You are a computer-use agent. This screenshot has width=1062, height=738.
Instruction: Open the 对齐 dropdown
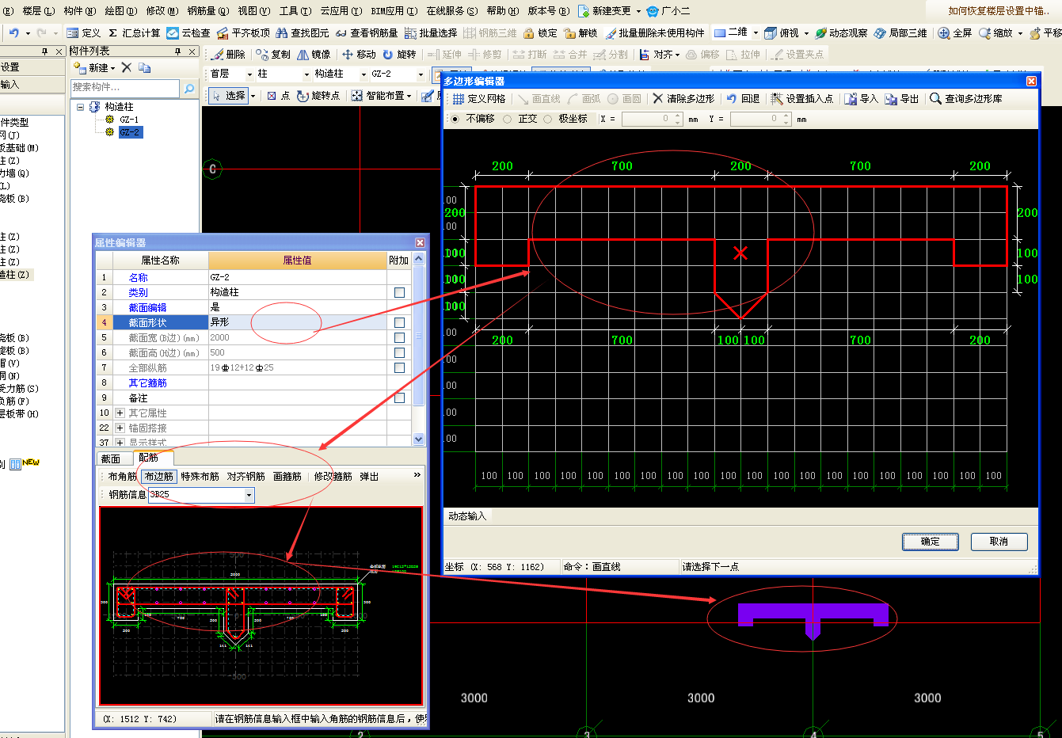click(677, 55)
